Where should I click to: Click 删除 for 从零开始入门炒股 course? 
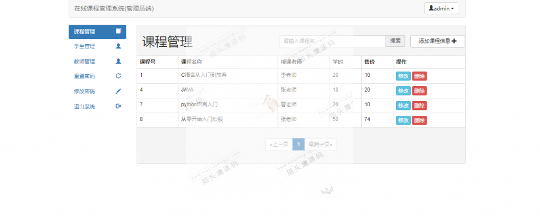coord(419,120)
